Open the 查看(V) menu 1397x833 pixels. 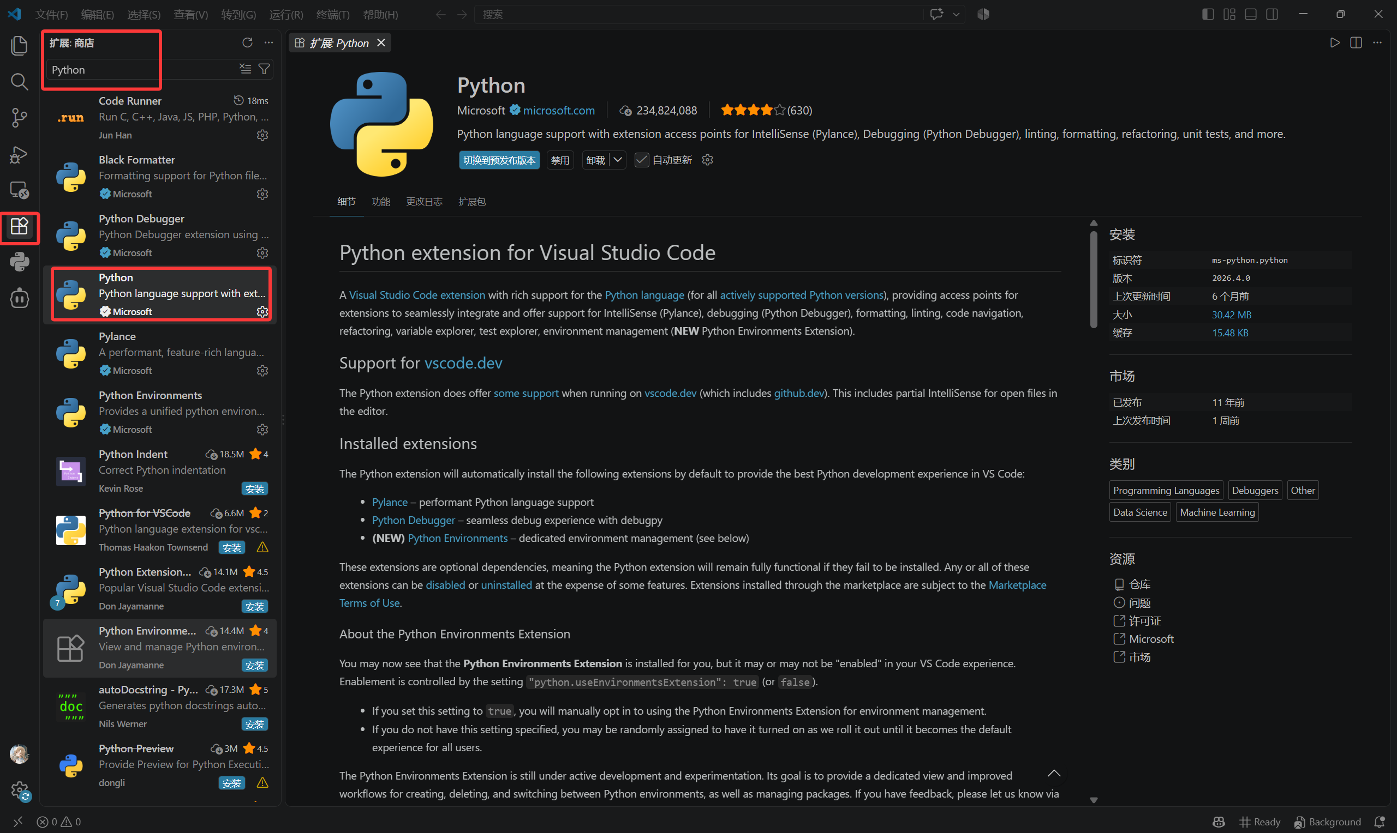coord(191,15)
